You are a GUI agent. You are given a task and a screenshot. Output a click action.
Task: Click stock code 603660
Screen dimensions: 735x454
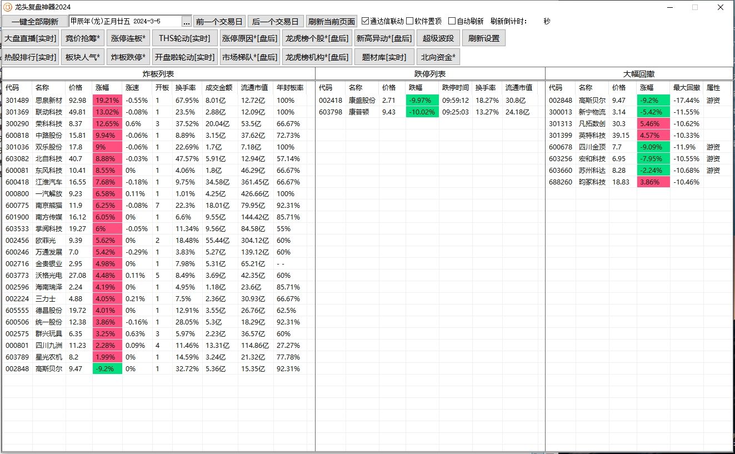pyautogui.click(x=561, y=171)
